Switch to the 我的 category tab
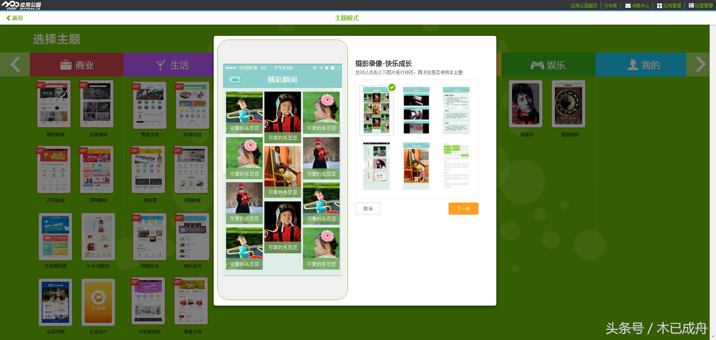The image size is (716, 340). 641,65
